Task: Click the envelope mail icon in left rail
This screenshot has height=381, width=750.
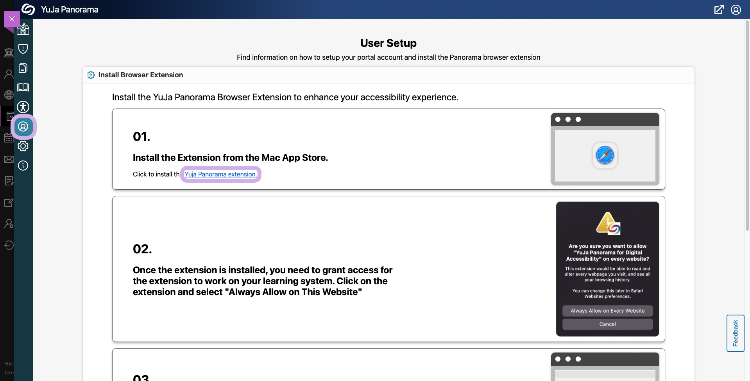Action: pos(8,159)
